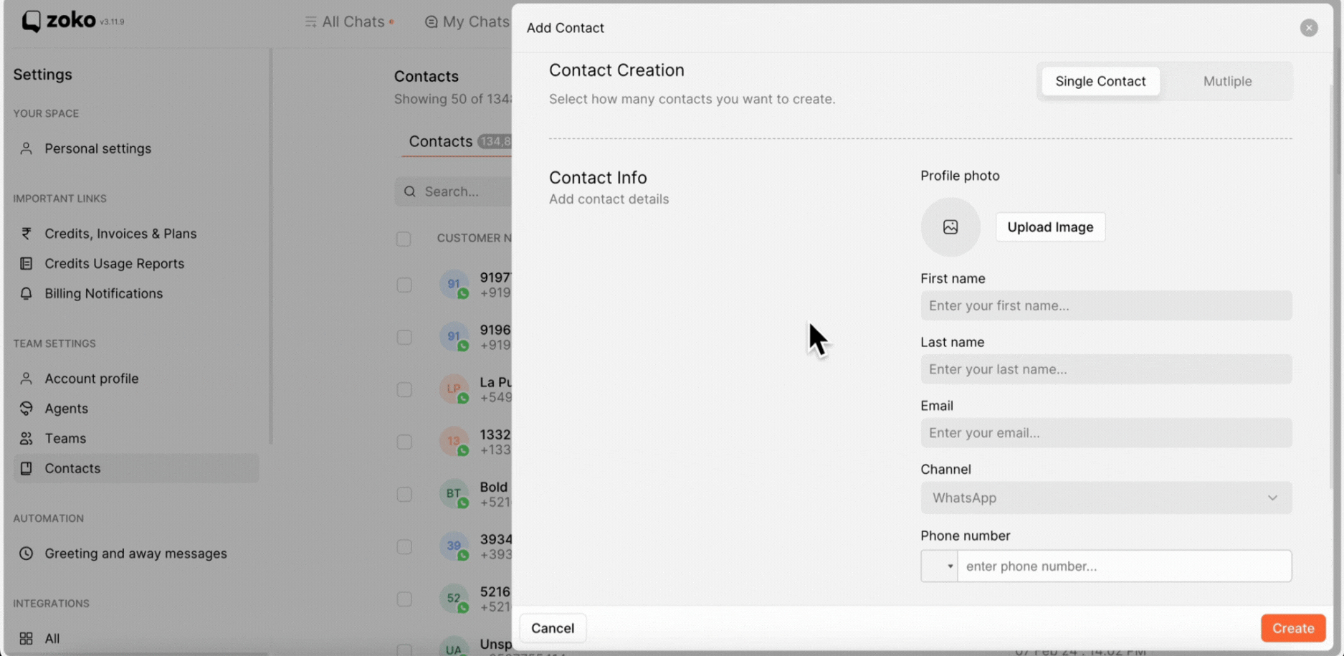Image resolution: width=1344 pixels, height=656 pixels.
Task: Open Billing Notifications settings
Action: click(x=104, y=294)
